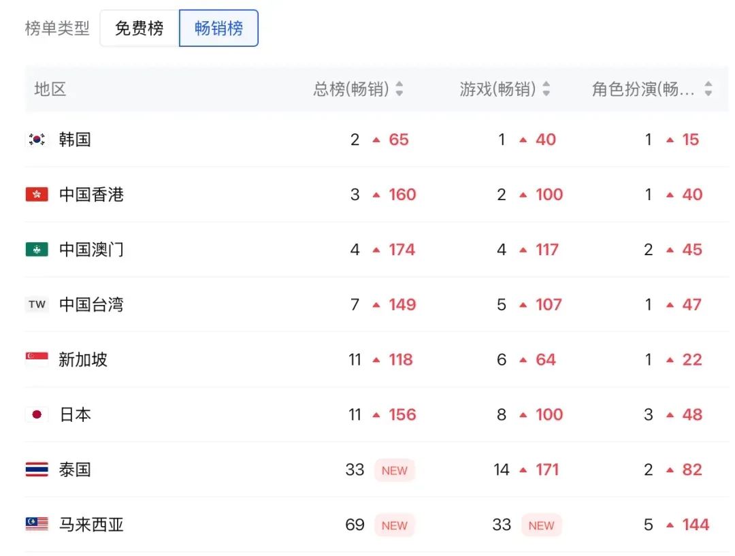735x556 pixels.
Task: Sort by 游戏(畅销) column arrows
Action: 546,89
